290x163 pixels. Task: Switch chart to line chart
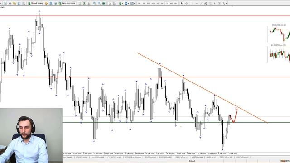pyautogui.click(x=89, y=3)
